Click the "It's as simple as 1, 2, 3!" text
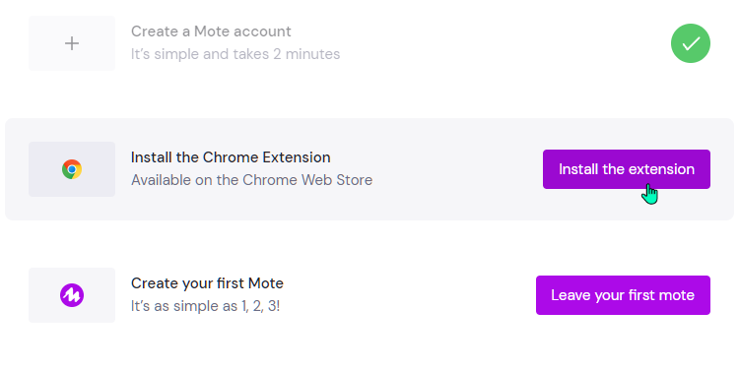The image size is (739, 371). [x=206, y=306]
